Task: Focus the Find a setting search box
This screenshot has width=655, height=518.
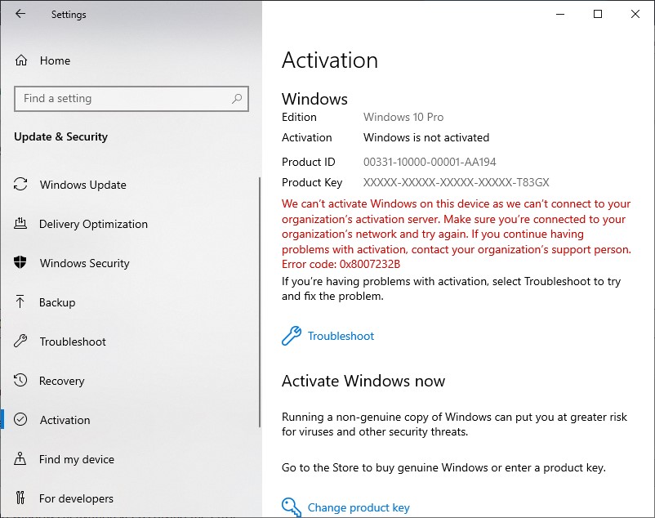Action: (131, 99)
